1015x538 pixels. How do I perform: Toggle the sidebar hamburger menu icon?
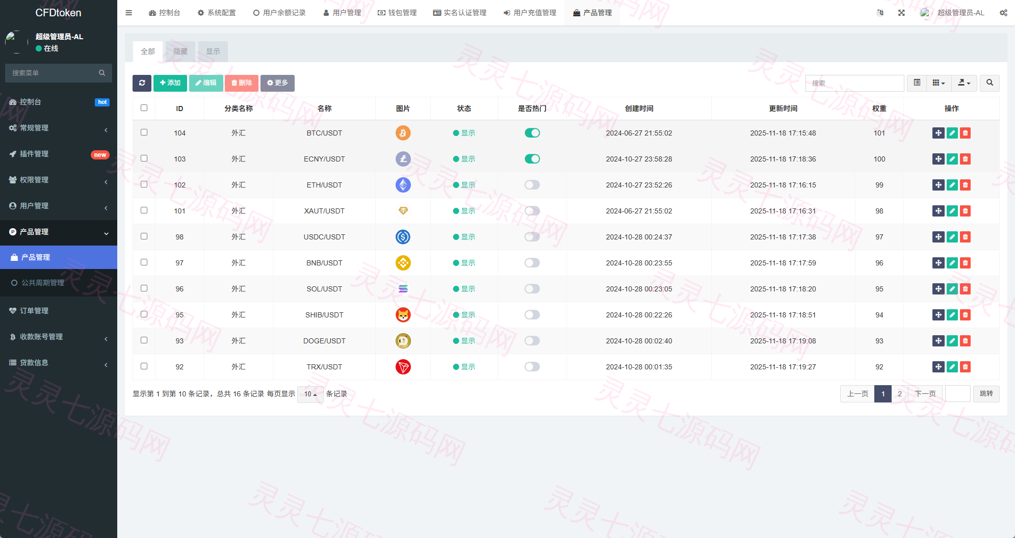(x=128, y=13)
